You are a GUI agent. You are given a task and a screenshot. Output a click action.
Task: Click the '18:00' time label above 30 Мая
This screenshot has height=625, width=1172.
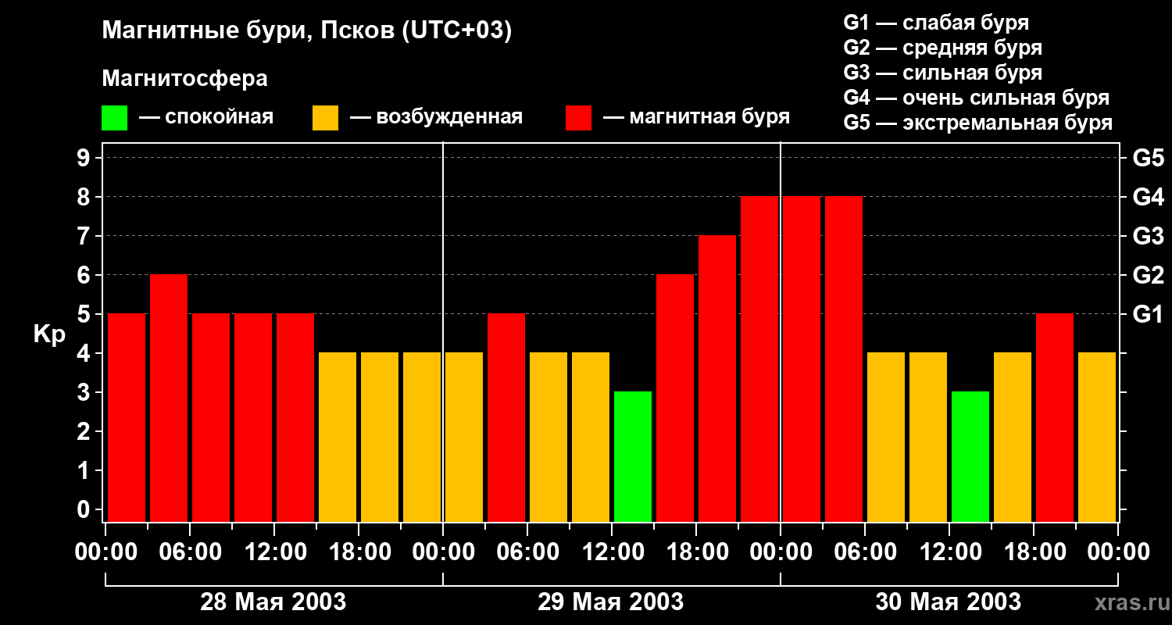click(x=1034, y=552)
